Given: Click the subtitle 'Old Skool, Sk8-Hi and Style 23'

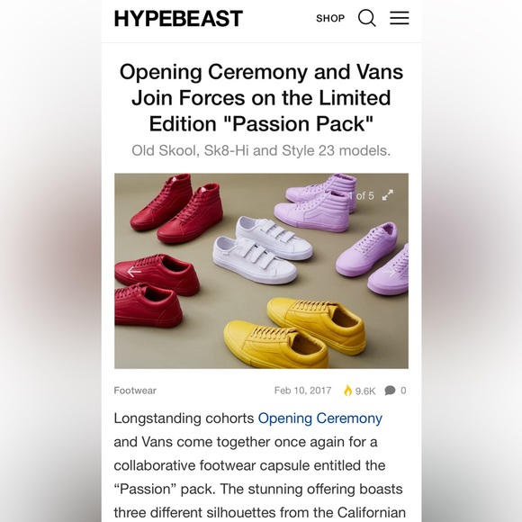Looking at the screenshot, I should 261,150.
